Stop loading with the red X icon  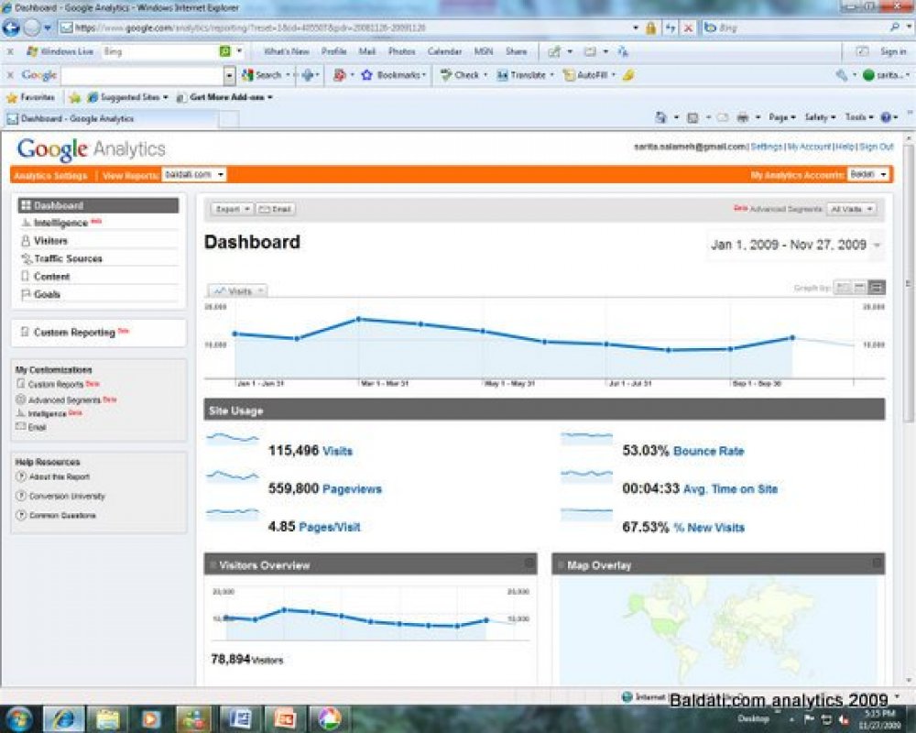(x=689, y=28)
